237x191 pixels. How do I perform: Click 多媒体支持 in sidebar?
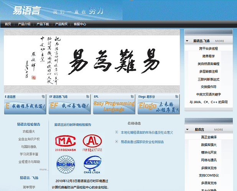(x=209, y=168)
